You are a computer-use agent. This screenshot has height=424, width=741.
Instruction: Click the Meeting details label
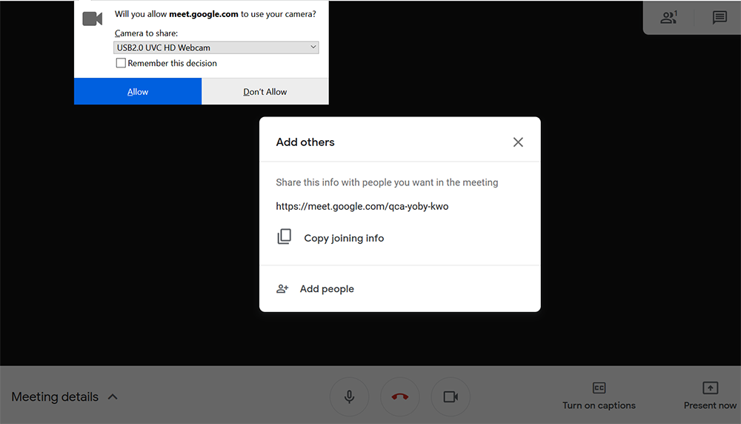click(55, 397)
